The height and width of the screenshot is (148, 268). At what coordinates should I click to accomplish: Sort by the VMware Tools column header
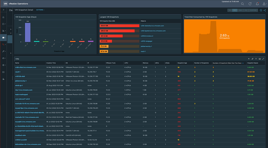111,63
